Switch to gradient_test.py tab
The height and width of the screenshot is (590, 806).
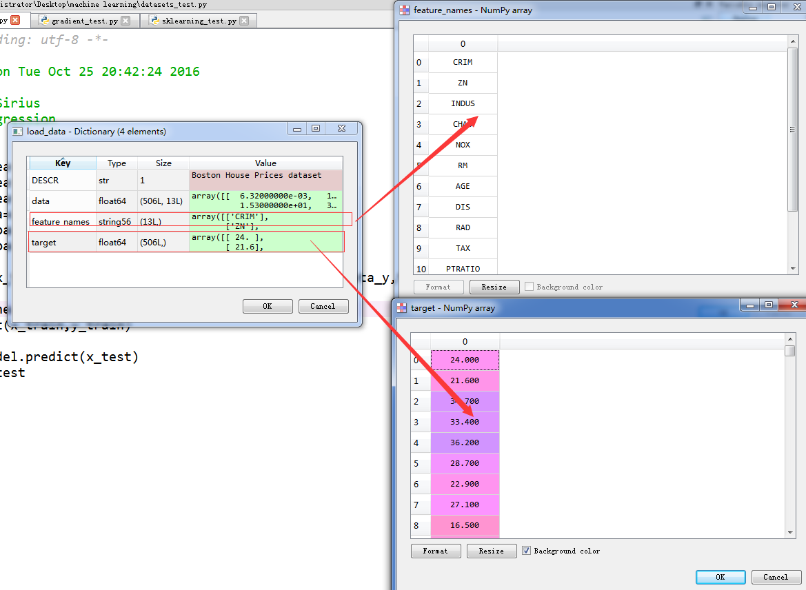pyautogui.click(x=85, y=21)
